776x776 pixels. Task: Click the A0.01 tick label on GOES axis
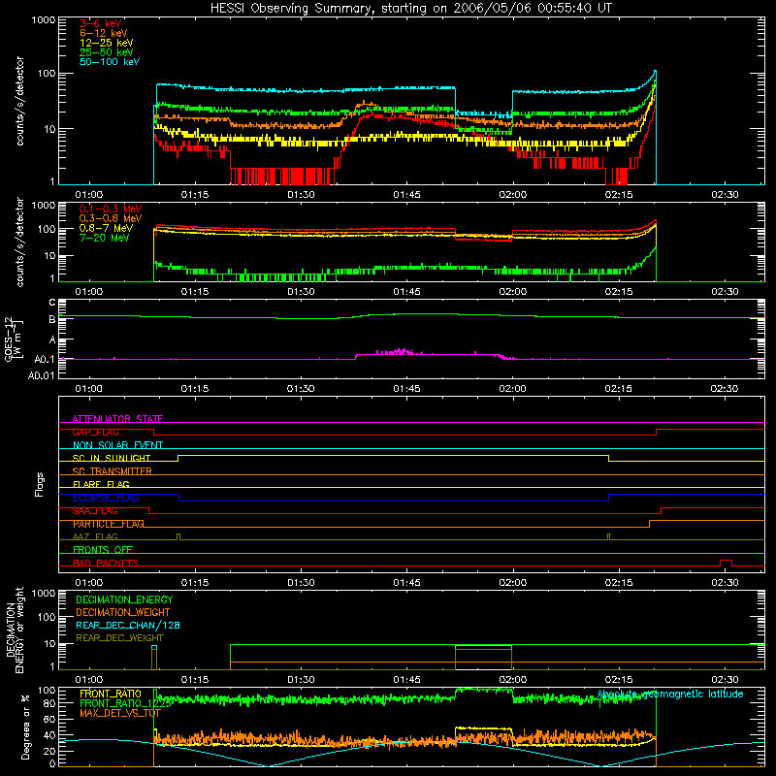point(42,375)
